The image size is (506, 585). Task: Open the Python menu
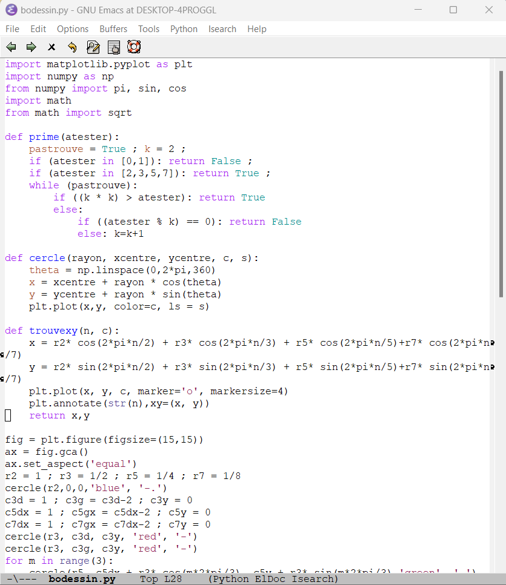point(184,29)
